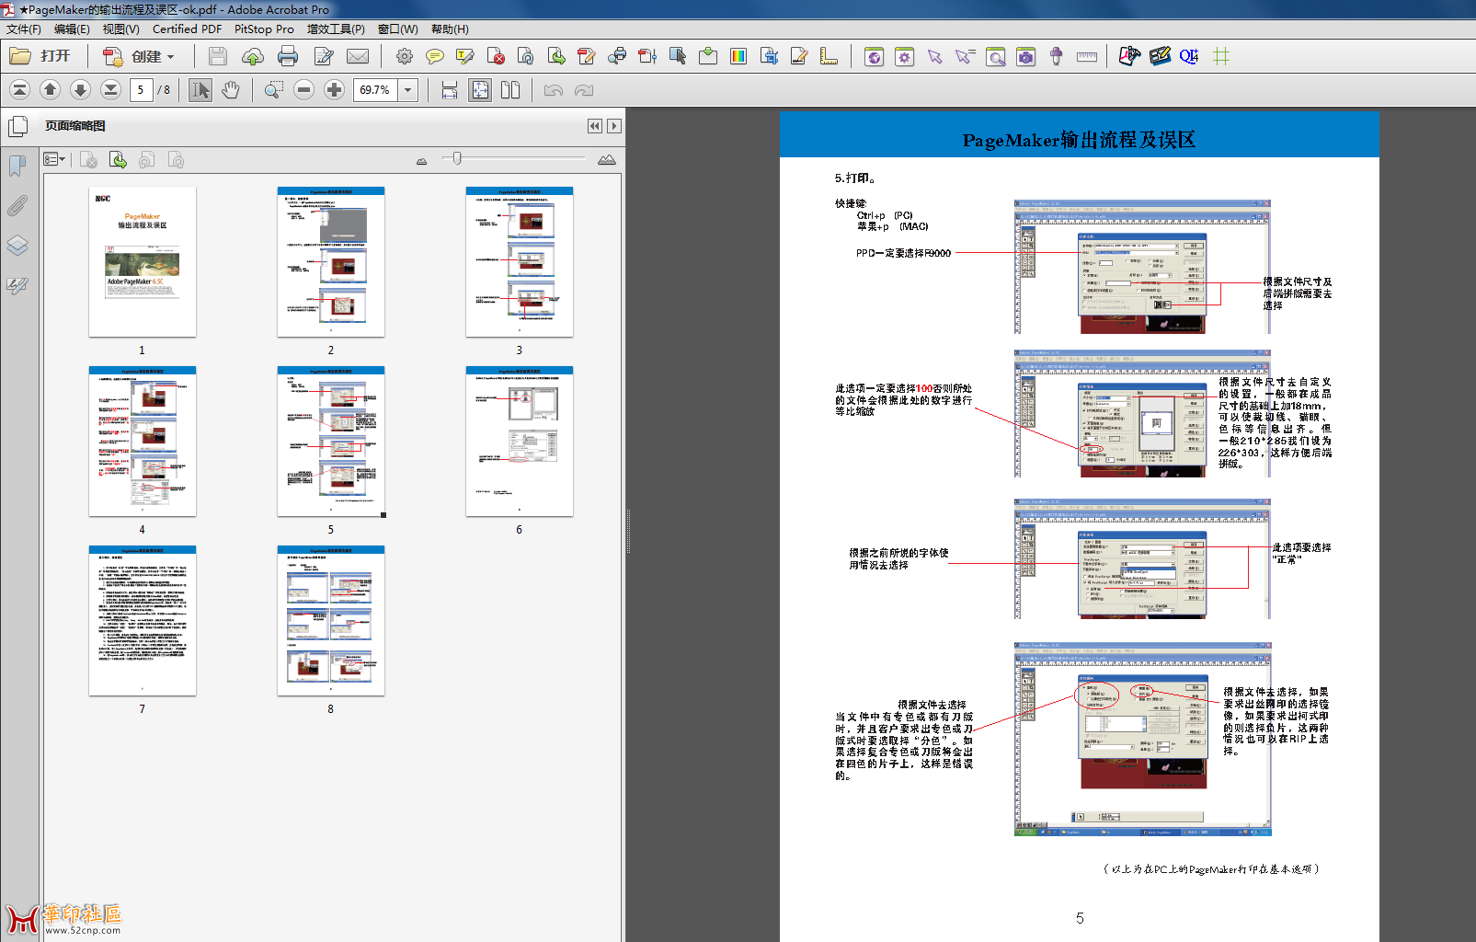Open the bookmarks side panel

(17, 166)
